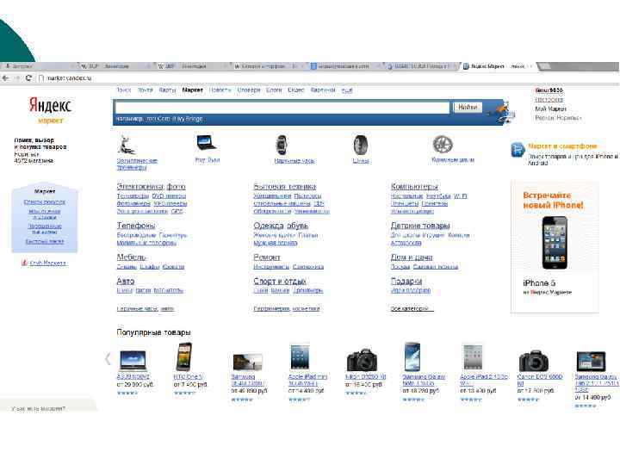Open the Nikon D3200 camera image
Image resolution: width=620 pixels, height=465 pixels.
tap(362, 359)
